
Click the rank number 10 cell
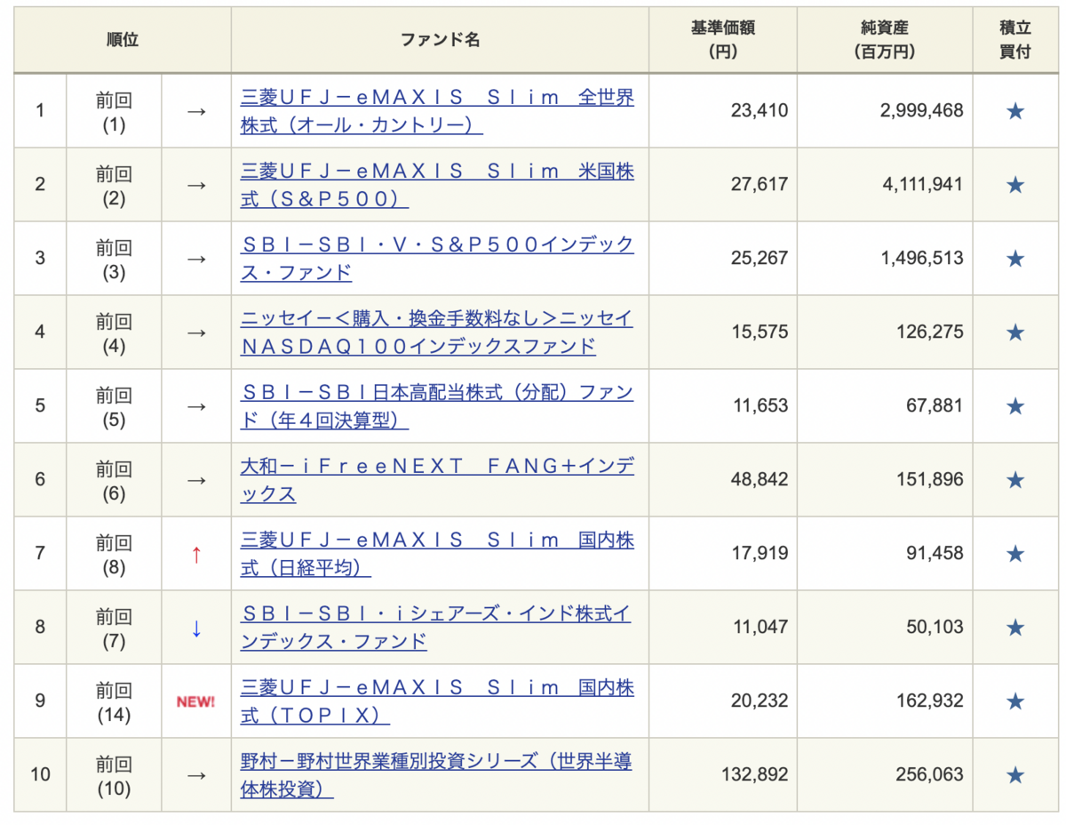click(x=40, y=775)
